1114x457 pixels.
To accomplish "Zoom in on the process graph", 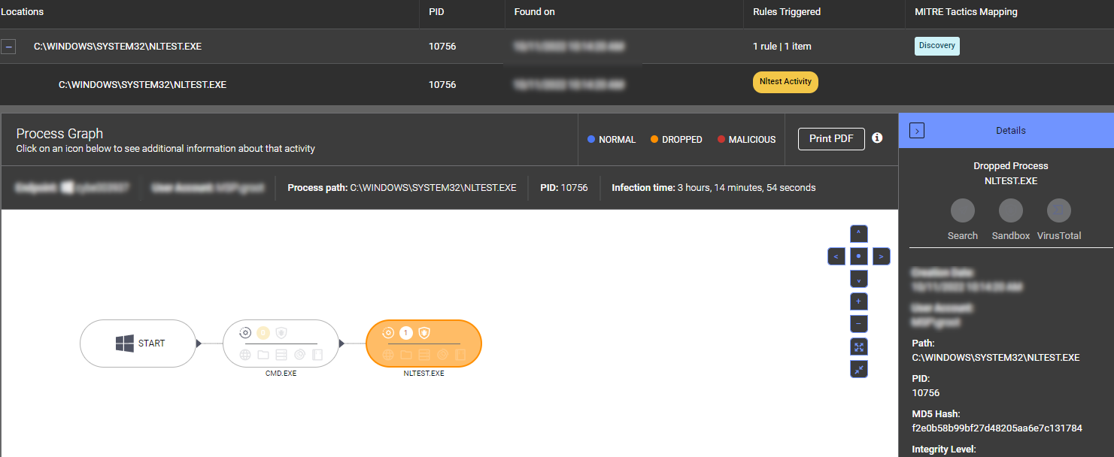I will pyautogui.click(x=858, y=301).
